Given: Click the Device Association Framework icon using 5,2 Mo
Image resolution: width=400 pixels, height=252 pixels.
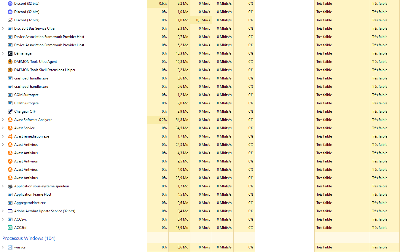Looking at the screenshot, I should [x=10, y=45].
